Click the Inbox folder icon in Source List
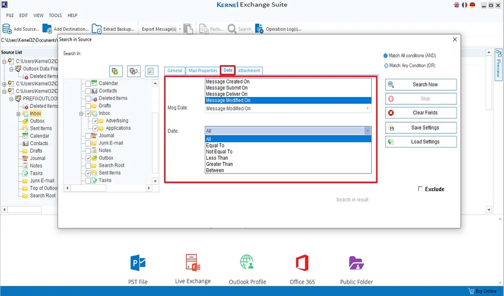The width and height of the screenshot is (504, 296). click(25, 114)
